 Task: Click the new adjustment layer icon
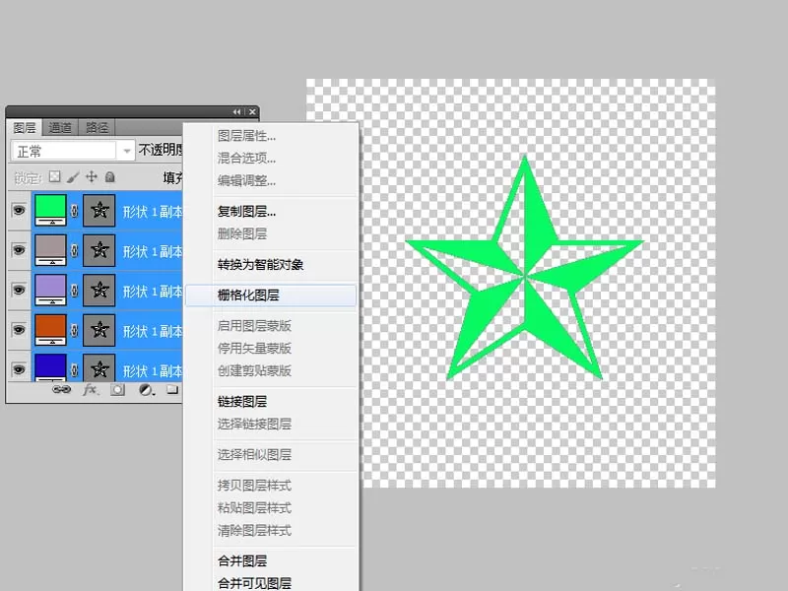[146, 389]
